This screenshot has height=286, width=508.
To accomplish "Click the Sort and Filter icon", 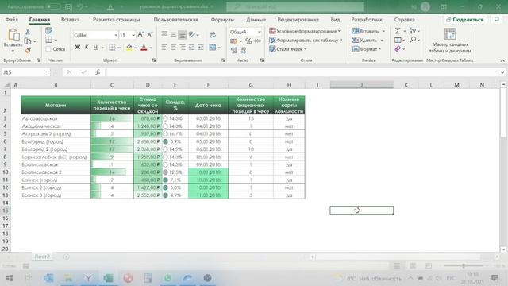I will click(413, 31).
